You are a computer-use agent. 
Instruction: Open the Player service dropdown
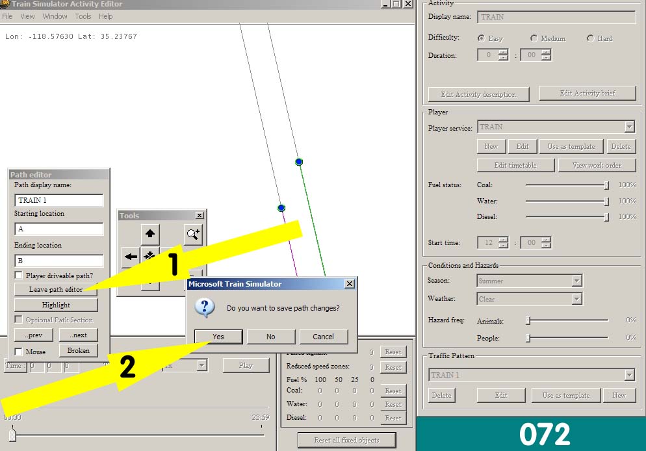click(x=629, y=127)
